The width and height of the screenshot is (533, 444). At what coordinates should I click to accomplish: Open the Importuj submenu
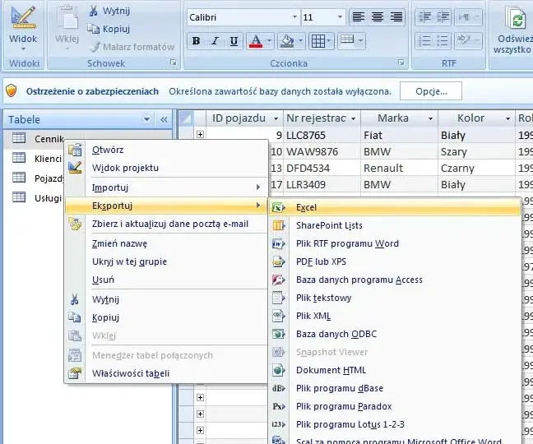[x=165, y=187]
